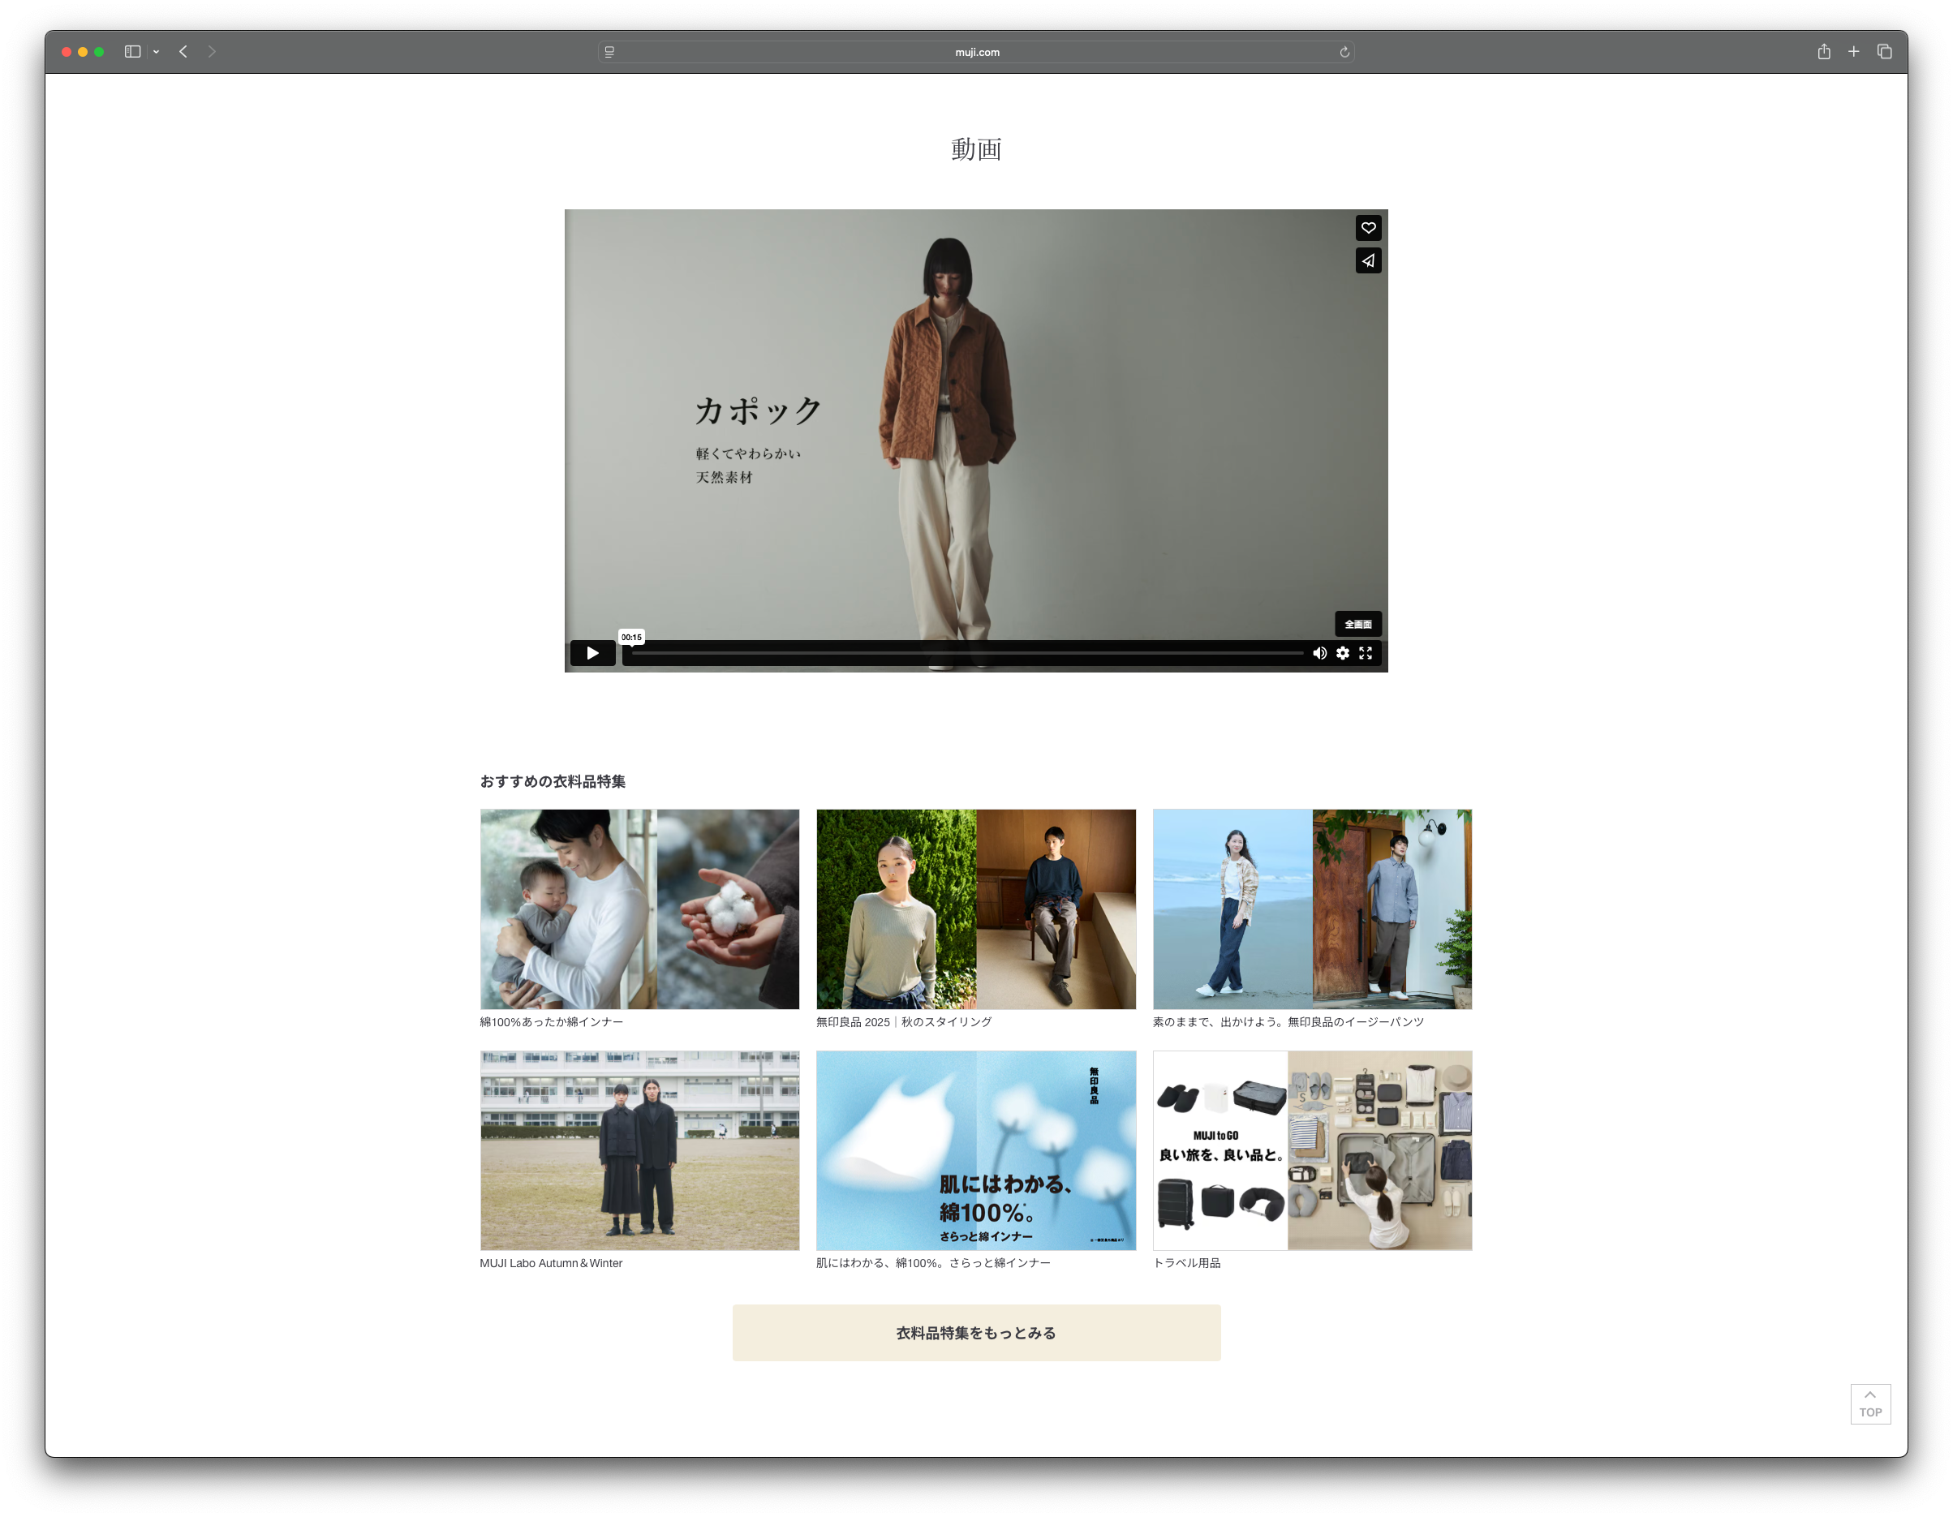Expand sidebar tab group dropdown arrow
Image resolution: width=1953 pixels, height=1517 pixels.
point(157,52)
